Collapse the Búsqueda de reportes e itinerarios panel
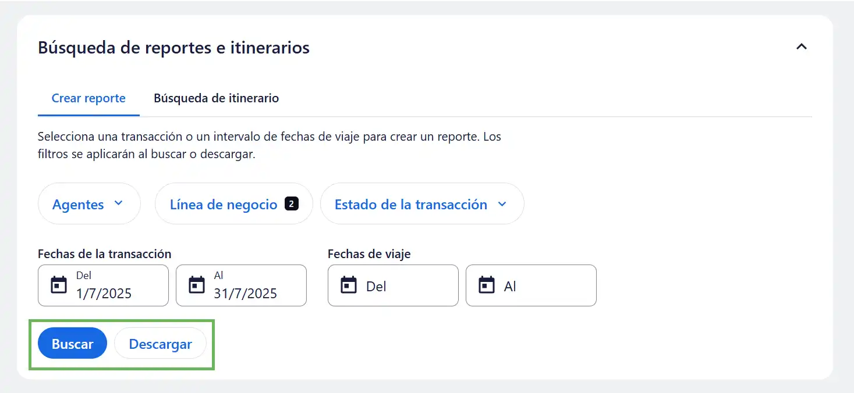The width and height of the screenshot is (854, 393). click(x=802, y=47)
